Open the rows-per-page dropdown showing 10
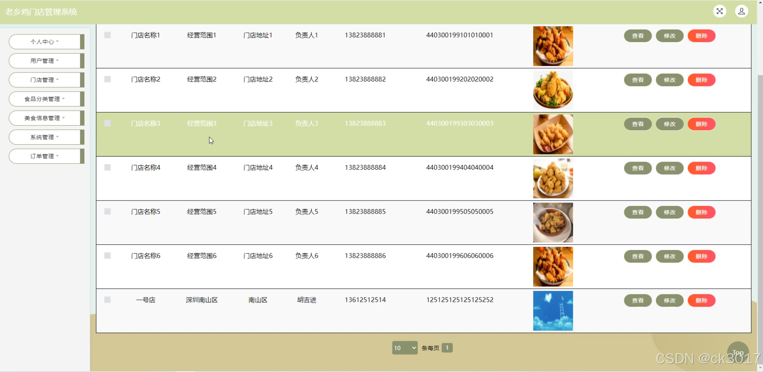 [x=405, y=348]
